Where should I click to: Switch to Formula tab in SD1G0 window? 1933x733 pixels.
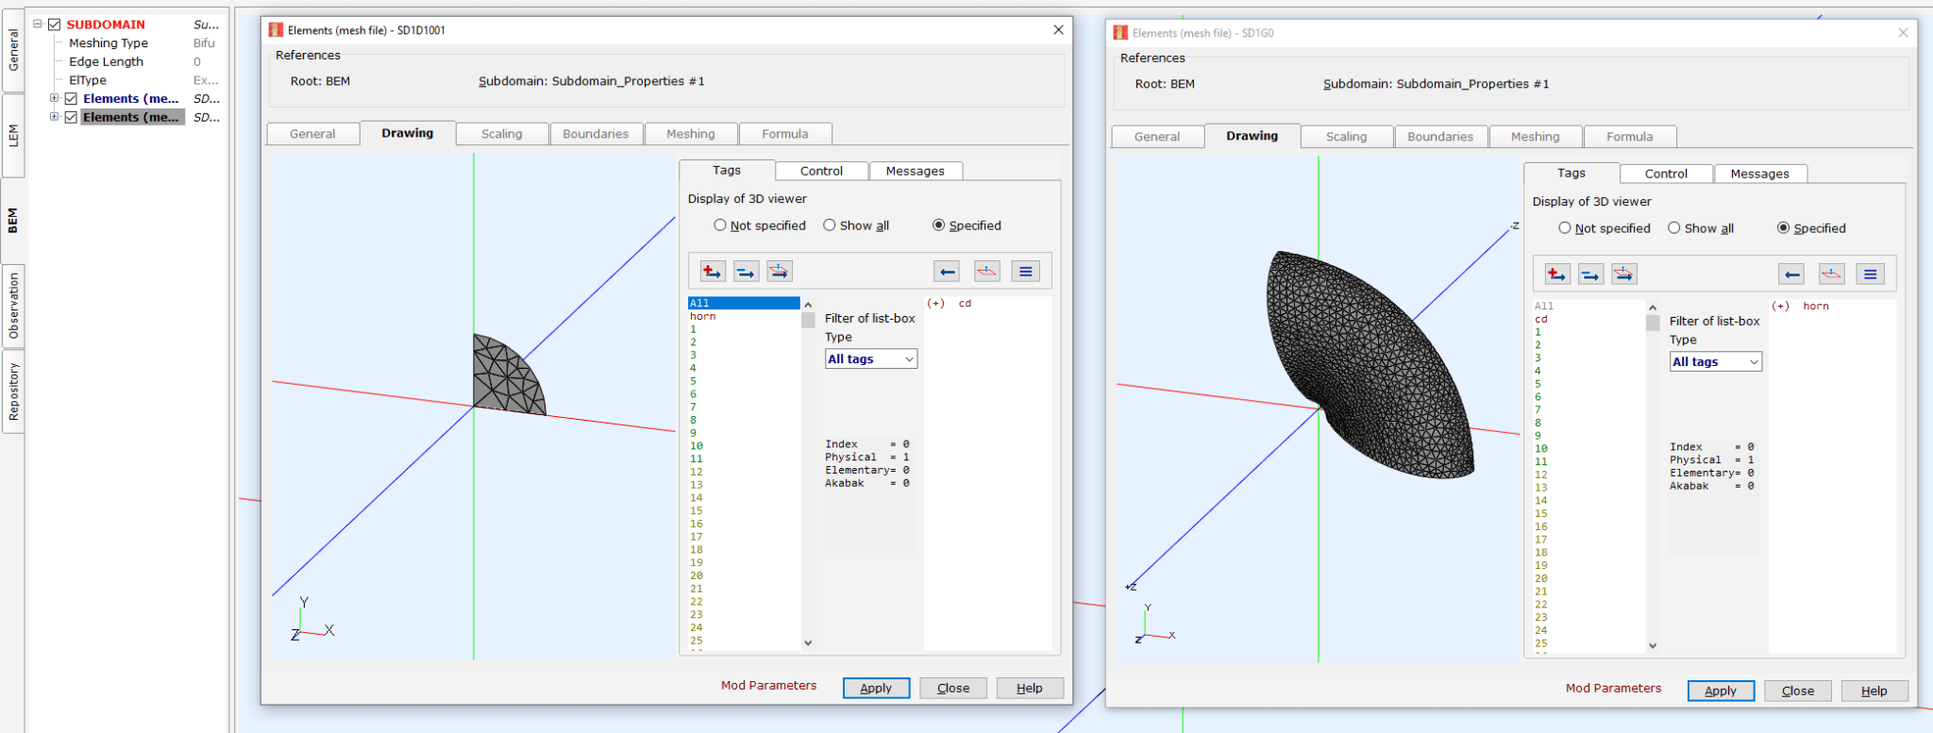[1630, 137]
